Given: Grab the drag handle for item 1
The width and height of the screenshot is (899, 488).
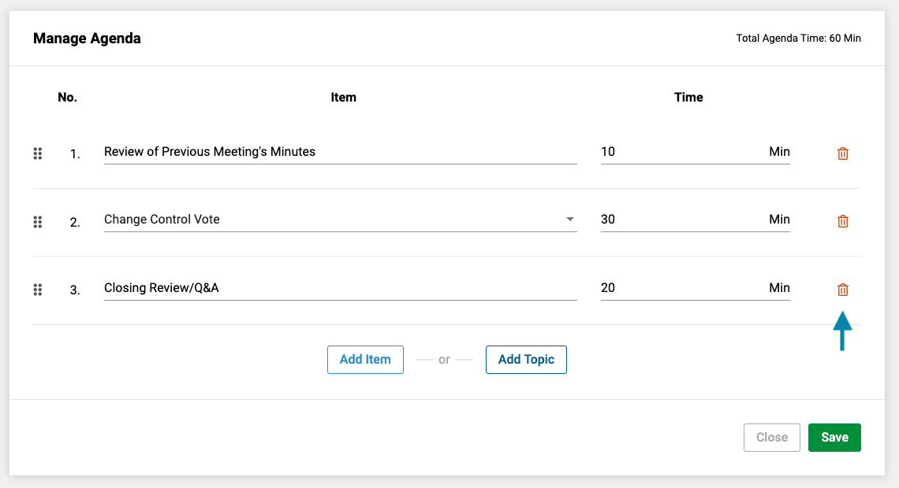Looking at the screenshot, I should point(38,153).
